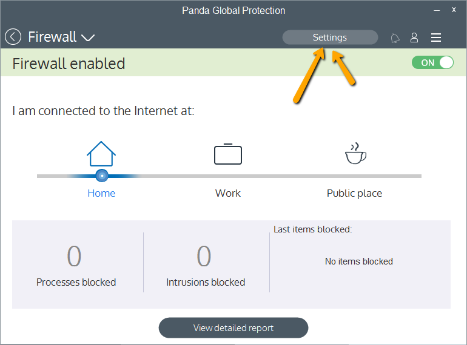Open the user account icon
Image resolution: width=467 pixels, height=345 pixels.
pyautogui.click(x=414, y=38)
